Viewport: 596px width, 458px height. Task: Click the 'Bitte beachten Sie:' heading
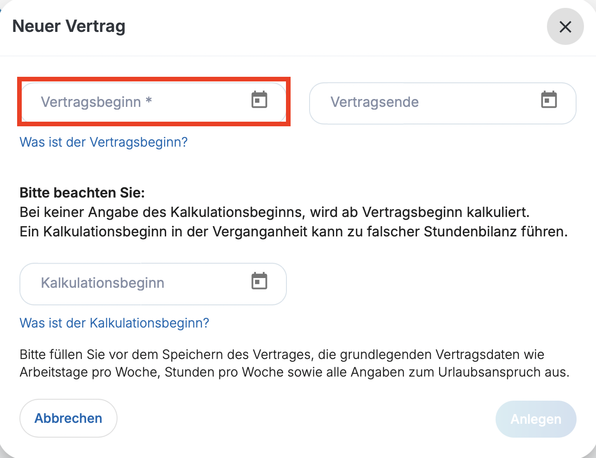pos(82,192)
